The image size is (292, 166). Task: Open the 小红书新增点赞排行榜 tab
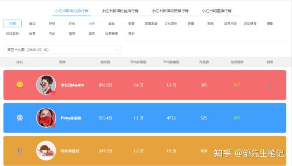pyautogui.click(x=170, y=11)
